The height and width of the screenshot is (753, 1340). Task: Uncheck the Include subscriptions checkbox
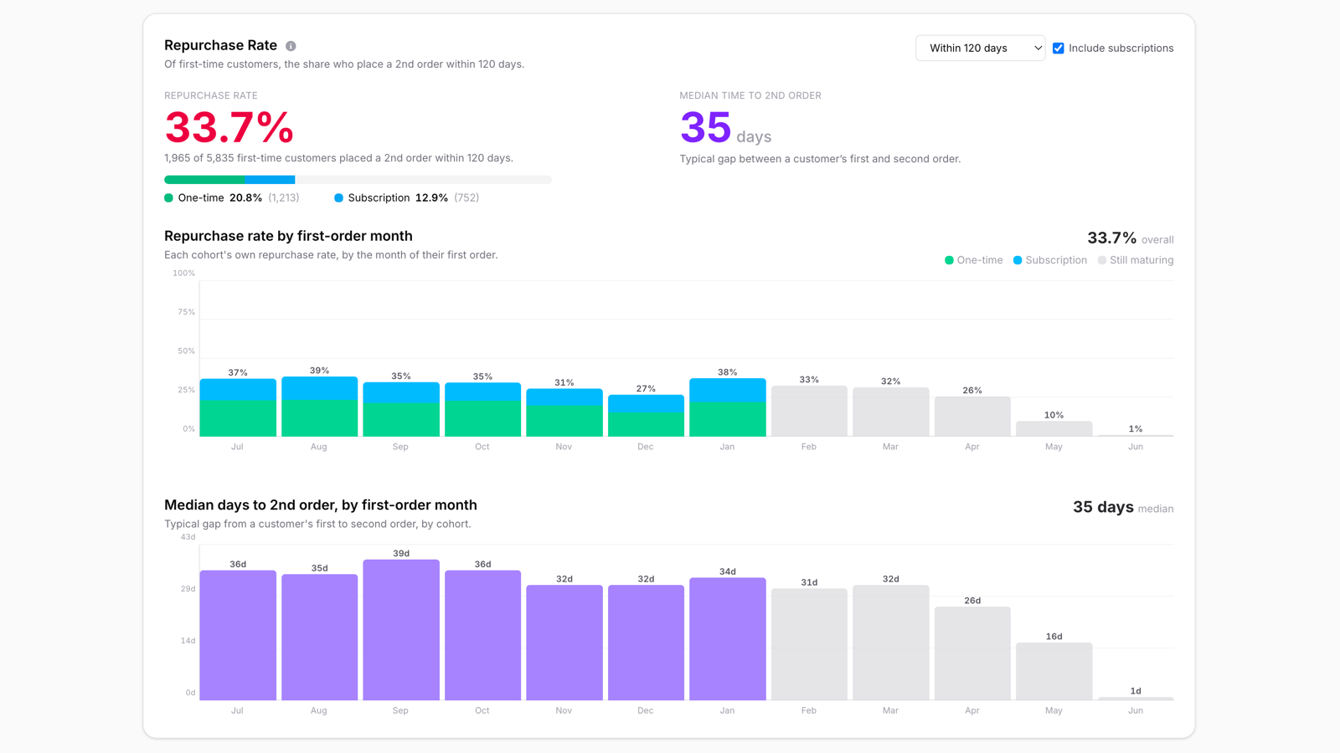coord(1059,48)
